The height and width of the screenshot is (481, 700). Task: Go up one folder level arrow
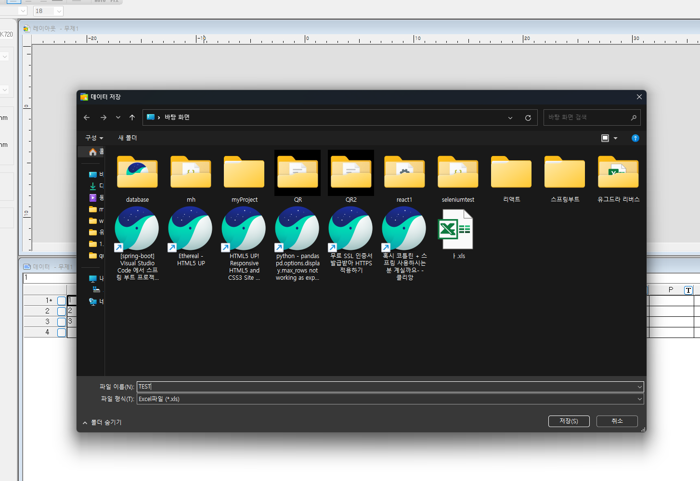pyautogui.click(x=132, y=117)
